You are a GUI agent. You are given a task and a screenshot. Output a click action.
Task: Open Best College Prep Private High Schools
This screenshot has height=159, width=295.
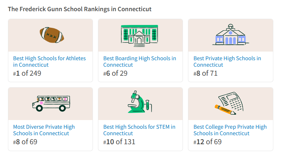(x=230, y=130)
